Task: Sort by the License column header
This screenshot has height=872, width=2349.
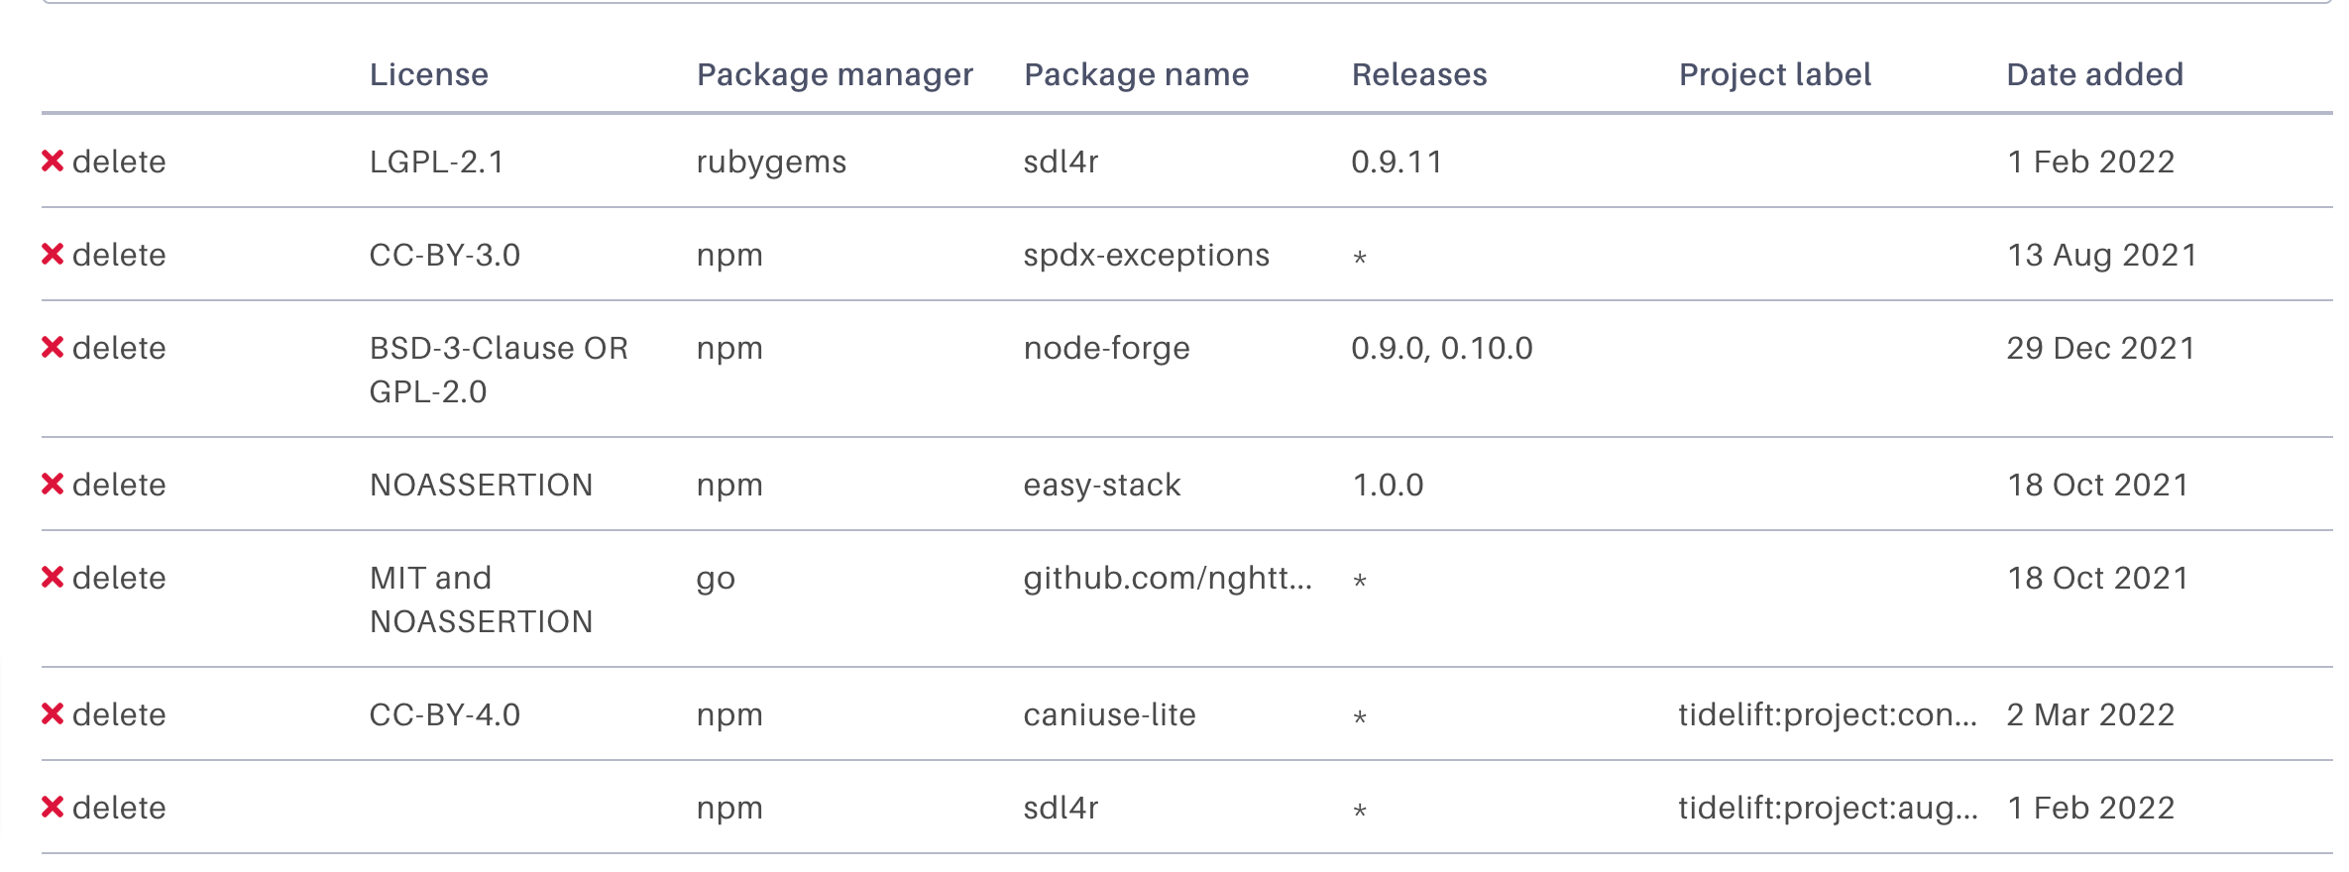Action: tap(429, 74)
